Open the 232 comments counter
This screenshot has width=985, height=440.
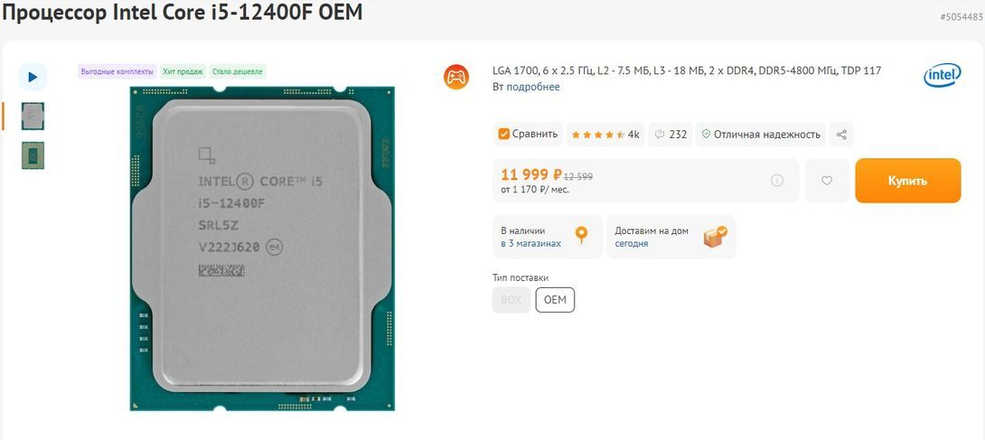pyautogui.click(x=671, y=135)
